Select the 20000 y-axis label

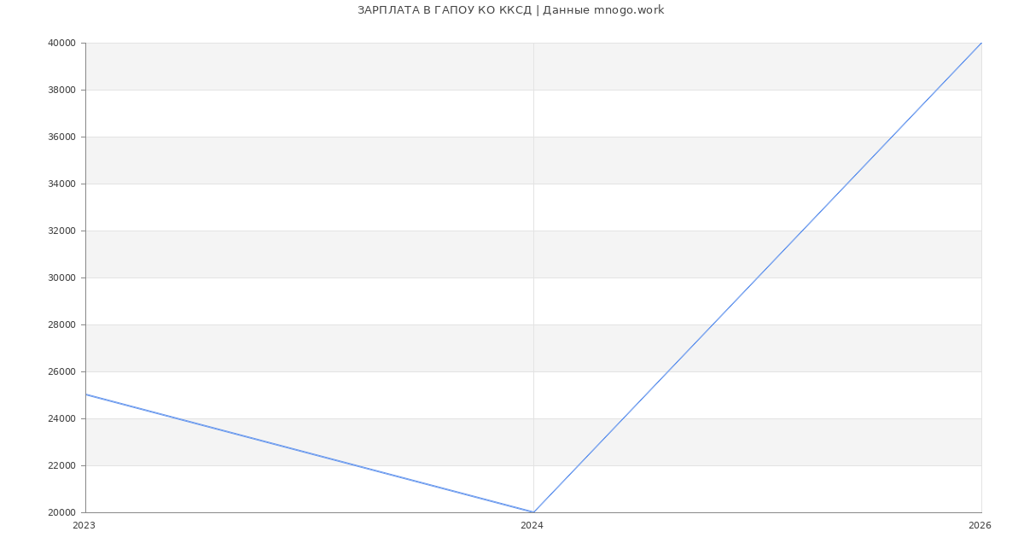61,512
